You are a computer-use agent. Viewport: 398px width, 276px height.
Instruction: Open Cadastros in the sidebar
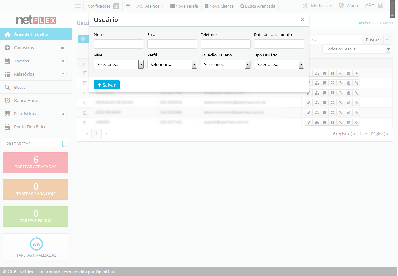pos(24,48)
